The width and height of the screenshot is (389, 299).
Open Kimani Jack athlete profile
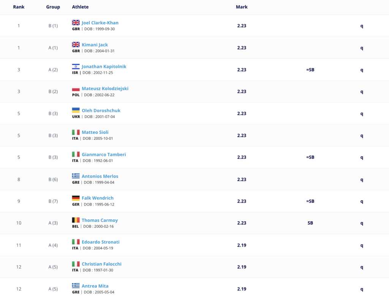tap(95, 45)
